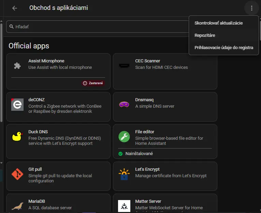Click the Zastarané badge label

[x=96, y=83]
